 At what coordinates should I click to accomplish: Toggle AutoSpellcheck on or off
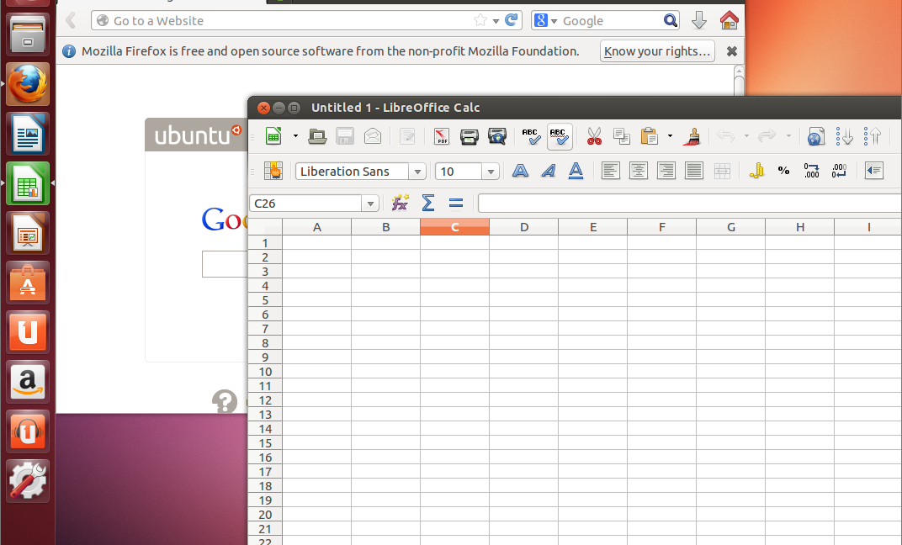tap(560, 136)
